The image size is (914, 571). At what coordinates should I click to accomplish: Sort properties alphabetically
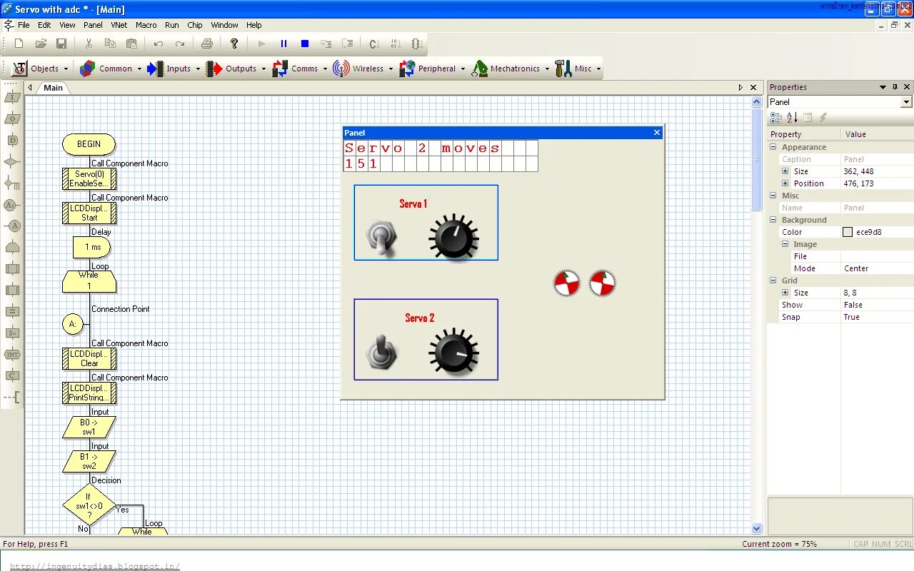click(x=792, y=118)
